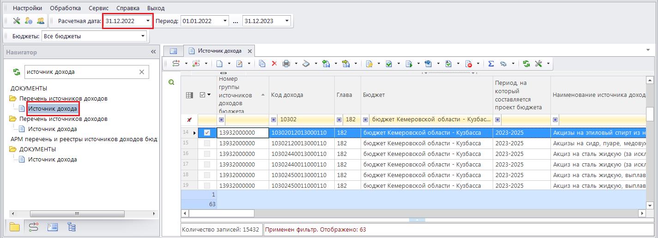Screen dimensions: 658x238
Task: Toggle the select-all checkbox in grid header
Action: coord(203,95)
